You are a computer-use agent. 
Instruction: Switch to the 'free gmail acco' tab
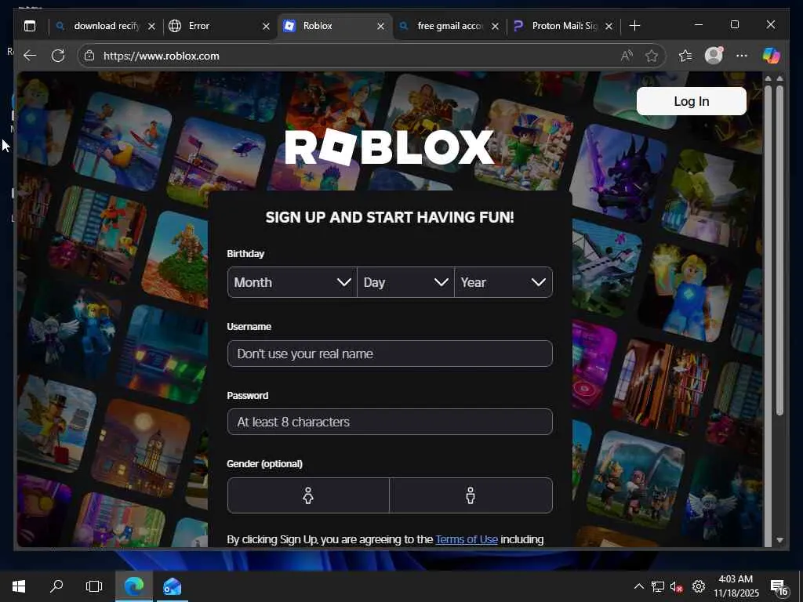coord(449,26)
